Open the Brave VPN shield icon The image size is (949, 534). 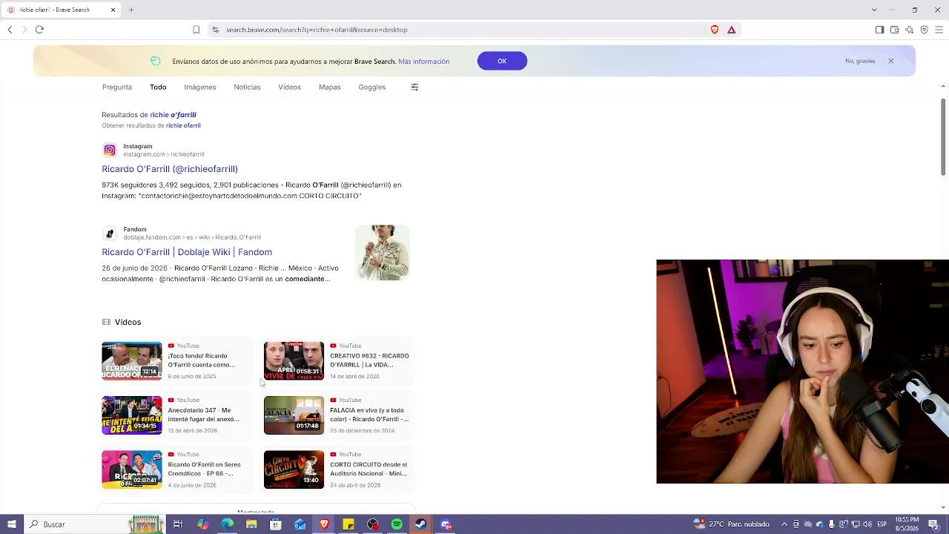pyautogui.click(x=924, y=30)
